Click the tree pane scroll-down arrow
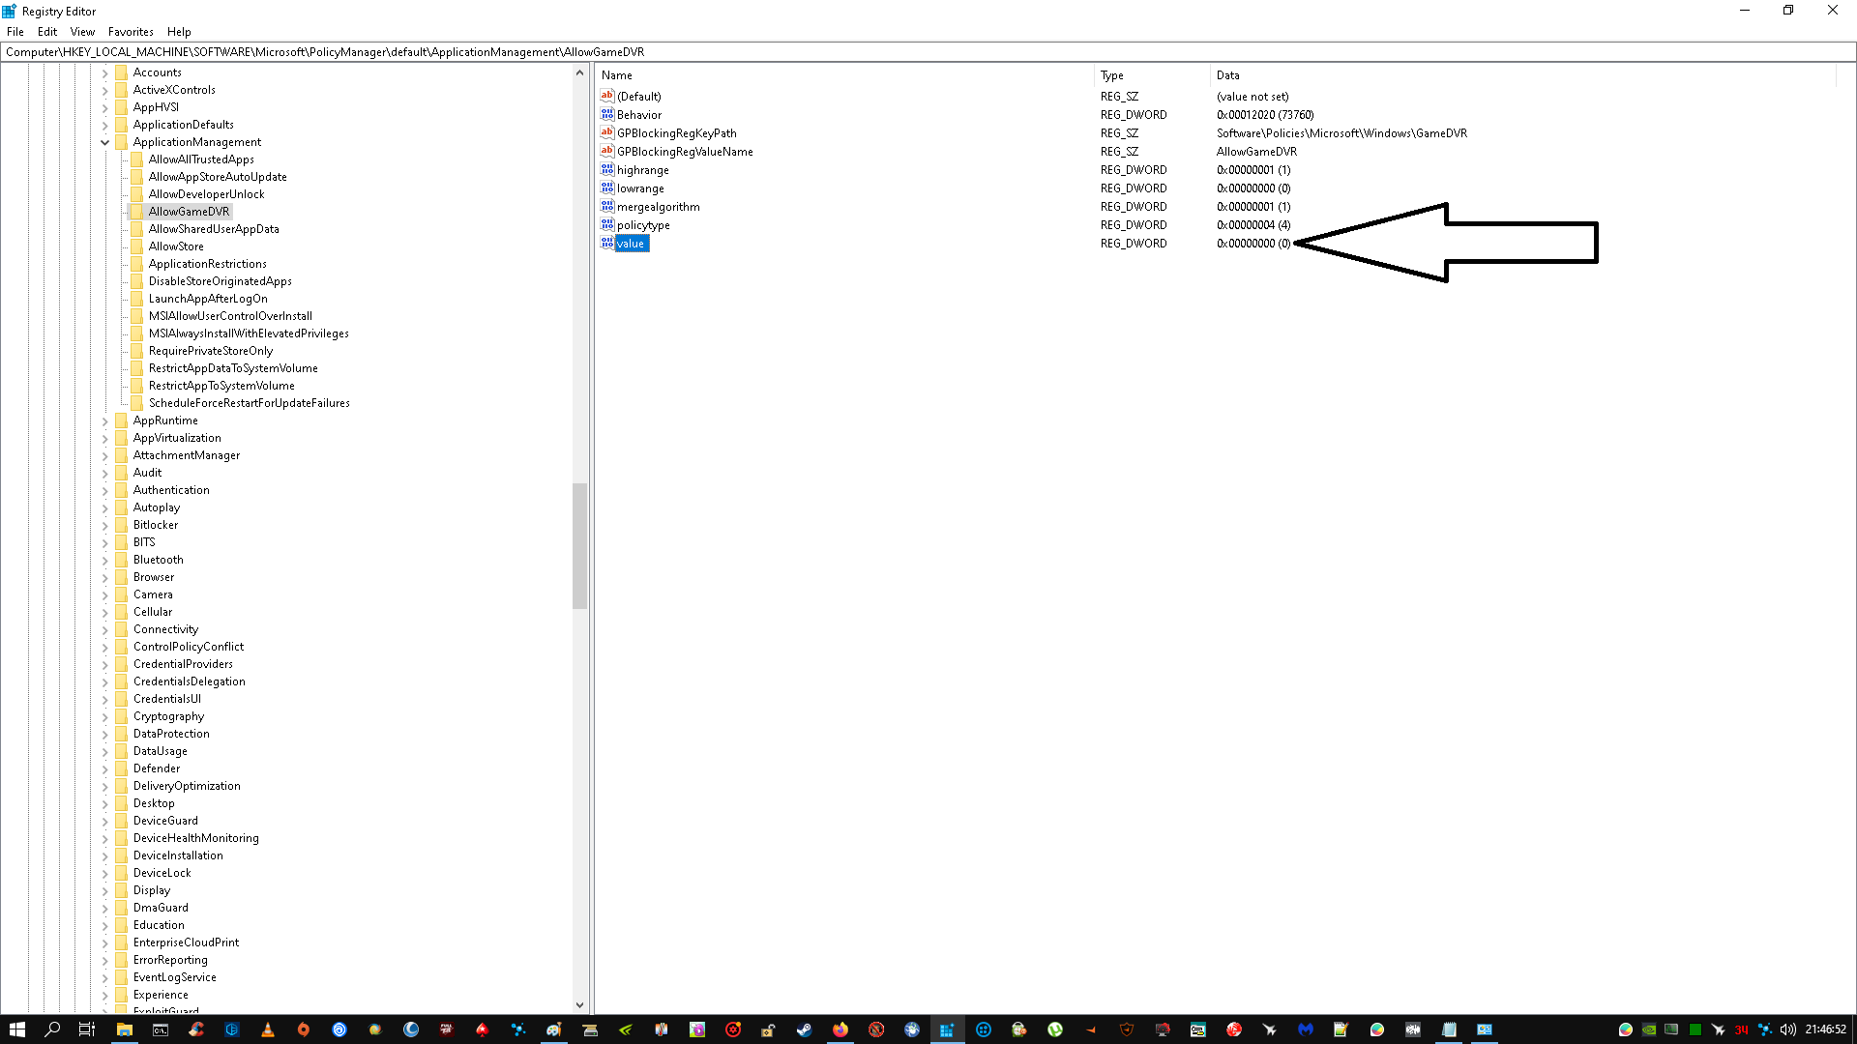 tap(579, 1005)
